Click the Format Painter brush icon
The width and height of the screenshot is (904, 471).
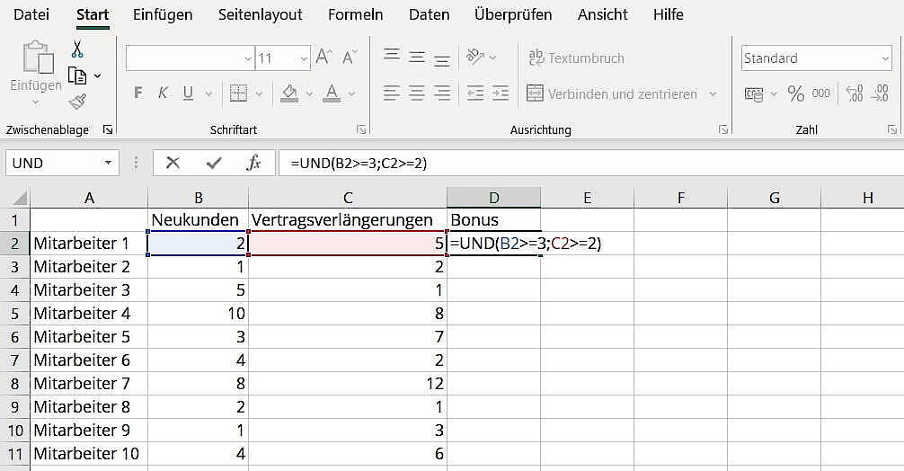pos(77,102)
